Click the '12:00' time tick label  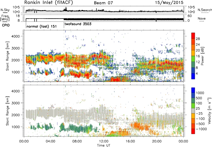pyautogui.click(x=104, y=141)
